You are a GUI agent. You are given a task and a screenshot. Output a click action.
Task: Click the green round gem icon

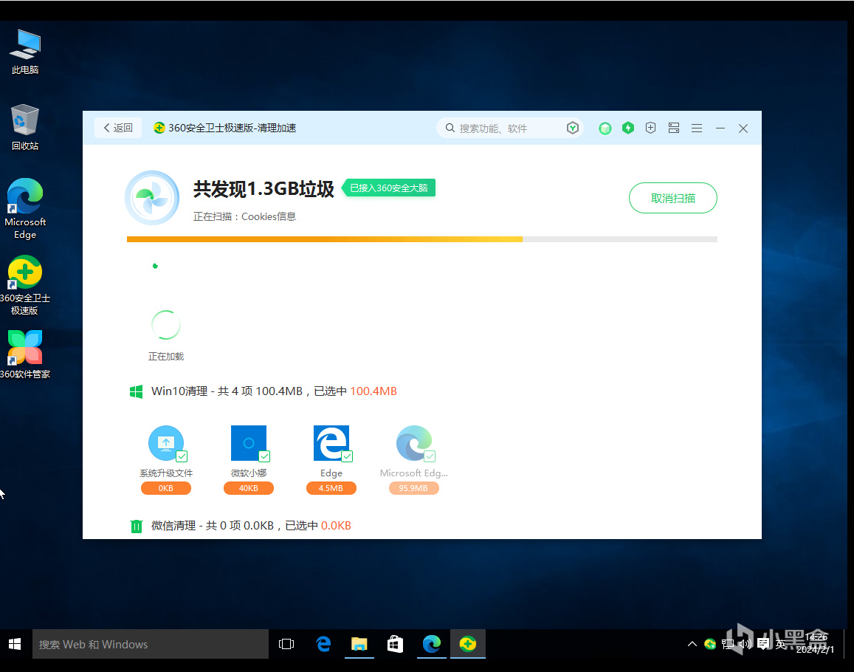tap(605, 128)
